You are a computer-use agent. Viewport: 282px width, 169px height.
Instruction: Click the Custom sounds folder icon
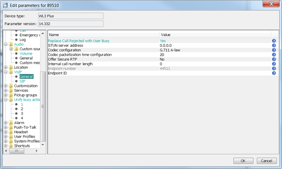(16, 49)
